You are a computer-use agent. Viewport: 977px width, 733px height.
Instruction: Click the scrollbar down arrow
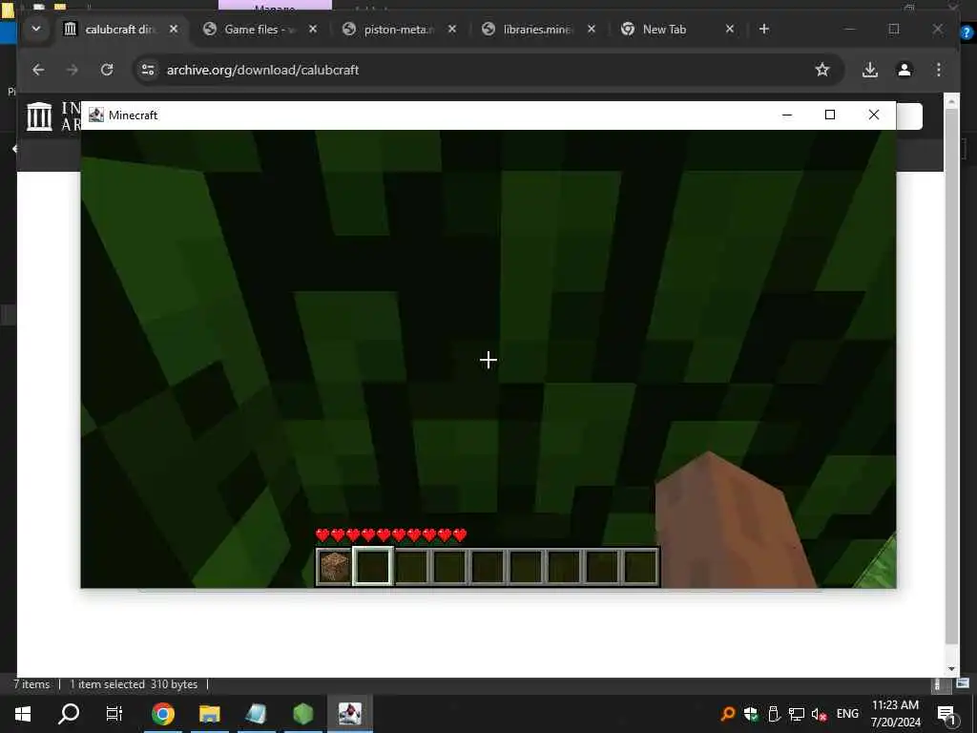click(951, 669)
